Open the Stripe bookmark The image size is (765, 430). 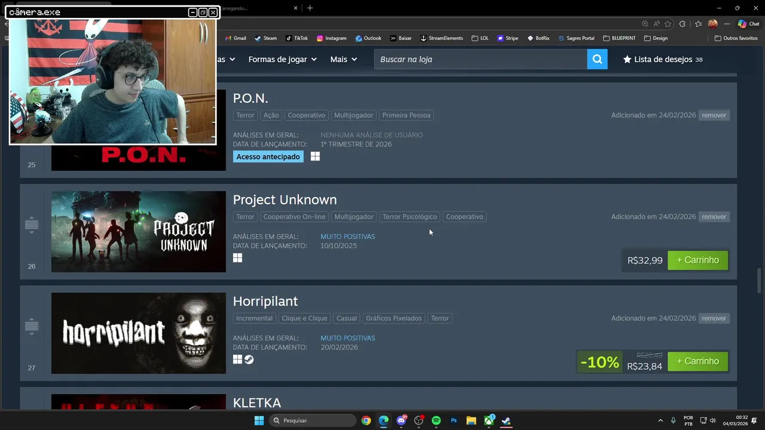pyautogui.click(x=507, y=38)
